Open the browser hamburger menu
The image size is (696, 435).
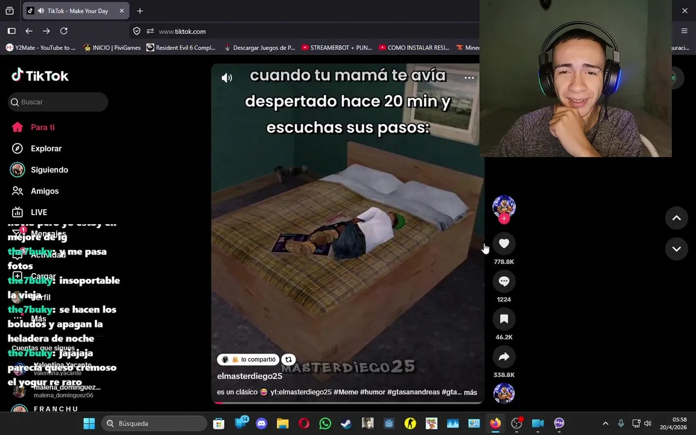(684, 31)
